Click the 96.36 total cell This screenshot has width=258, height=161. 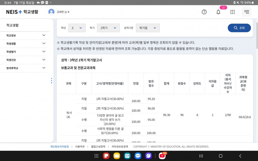tap(166, 115)
